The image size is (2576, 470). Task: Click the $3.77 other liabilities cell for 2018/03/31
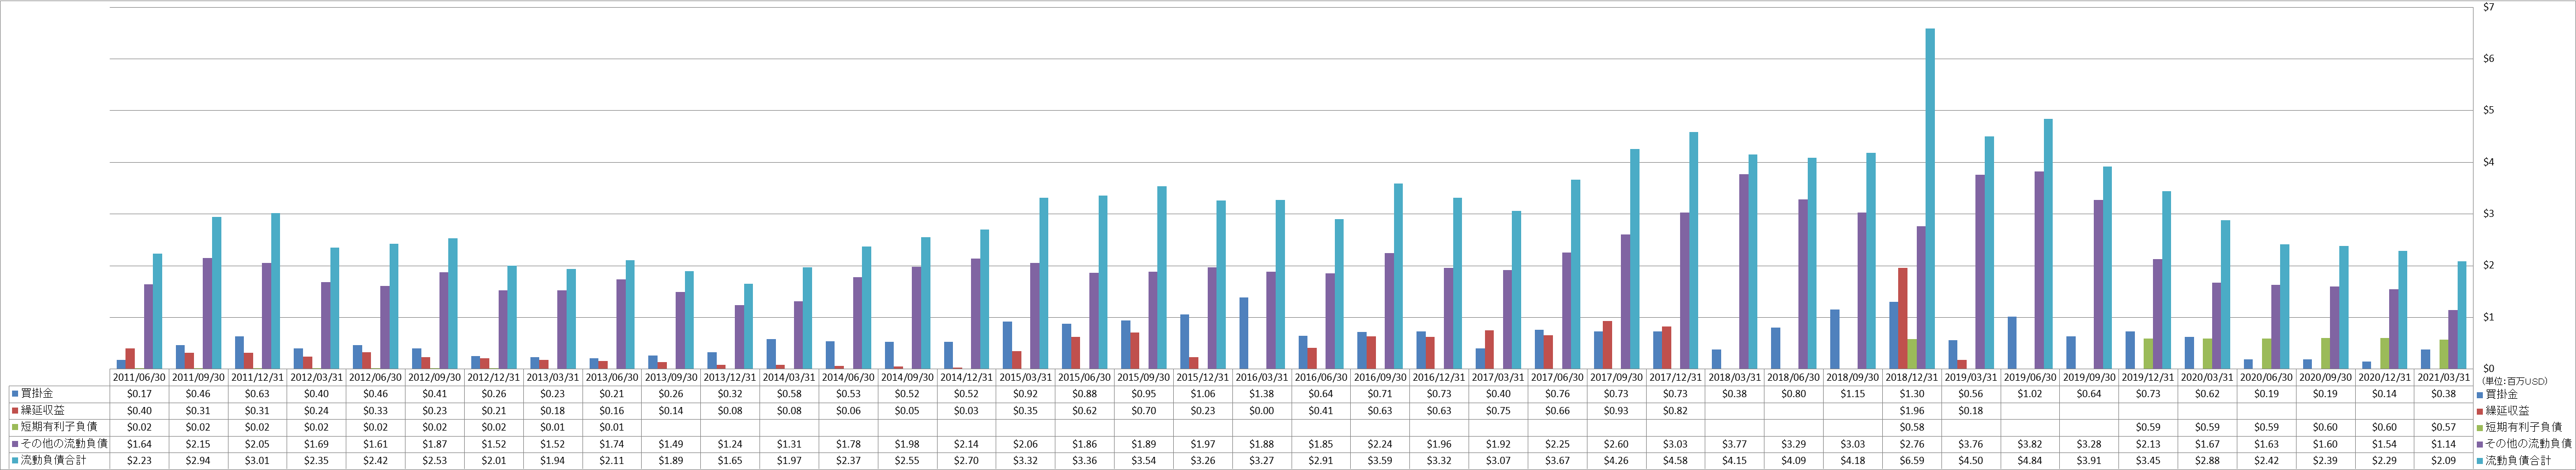(1735, 444)
